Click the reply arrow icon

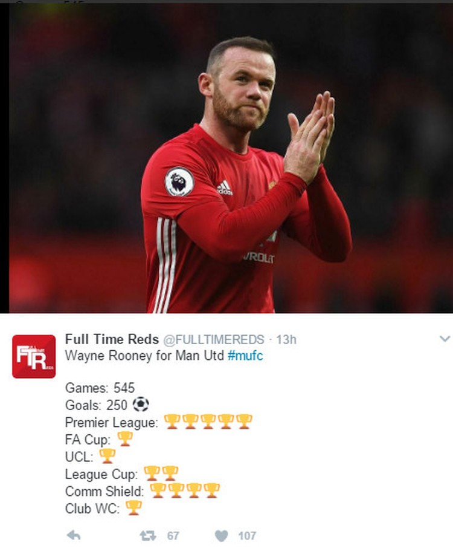point(74,535)
